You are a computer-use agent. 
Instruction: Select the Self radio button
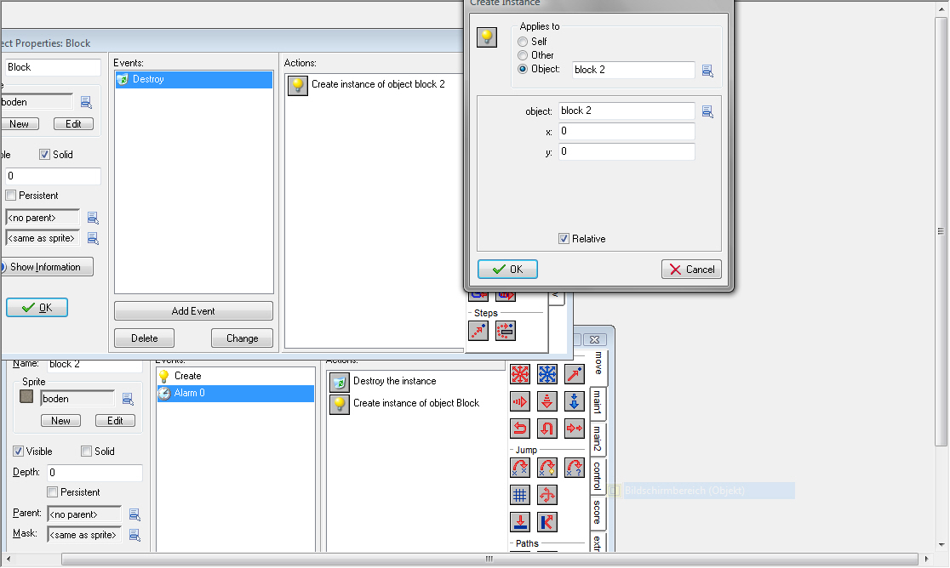tap(523, 42)
